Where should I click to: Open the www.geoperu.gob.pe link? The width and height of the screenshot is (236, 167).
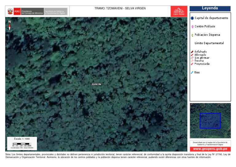210,149
